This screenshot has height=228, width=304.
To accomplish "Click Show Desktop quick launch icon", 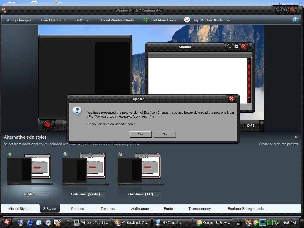I will click(20, 223).
